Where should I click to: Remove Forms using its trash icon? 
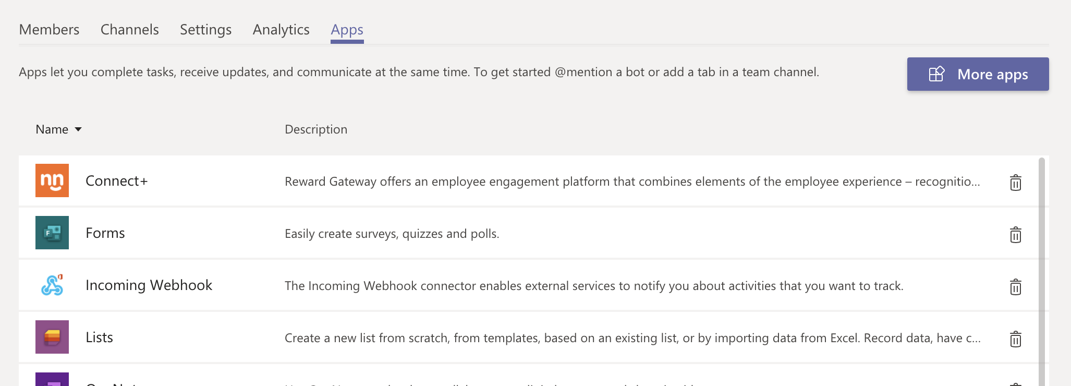coord(1015,234)
